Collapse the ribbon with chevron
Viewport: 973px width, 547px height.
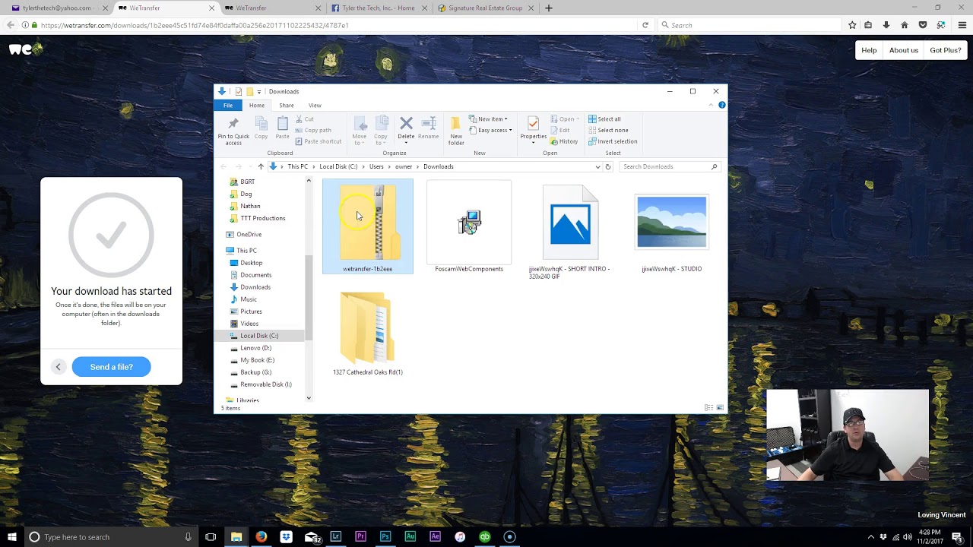[711, 105]
